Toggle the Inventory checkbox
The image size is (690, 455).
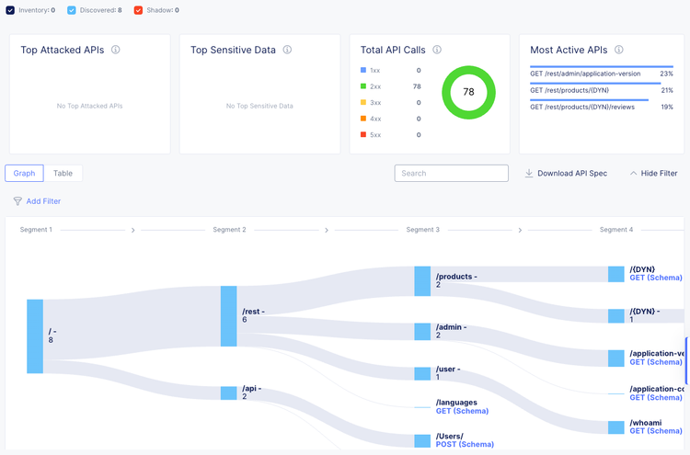click(x=9, y=10)
